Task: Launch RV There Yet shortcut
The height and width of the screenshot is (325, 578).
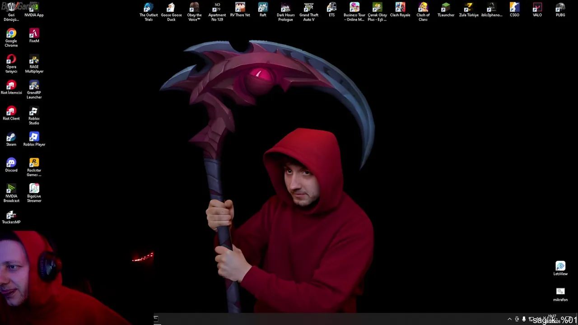Action: click(x=240, y=10)
